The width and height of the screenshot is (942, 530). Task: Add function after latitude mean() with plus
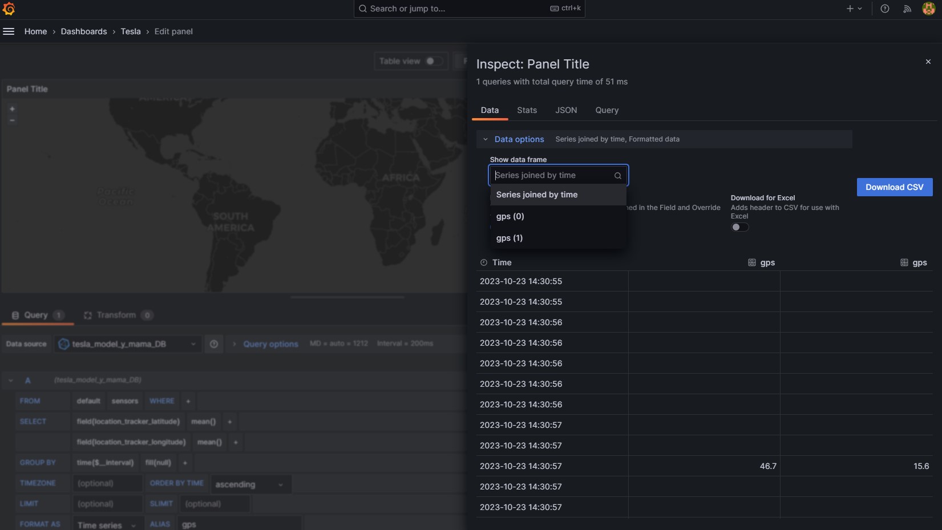click(x=230, y=422)
